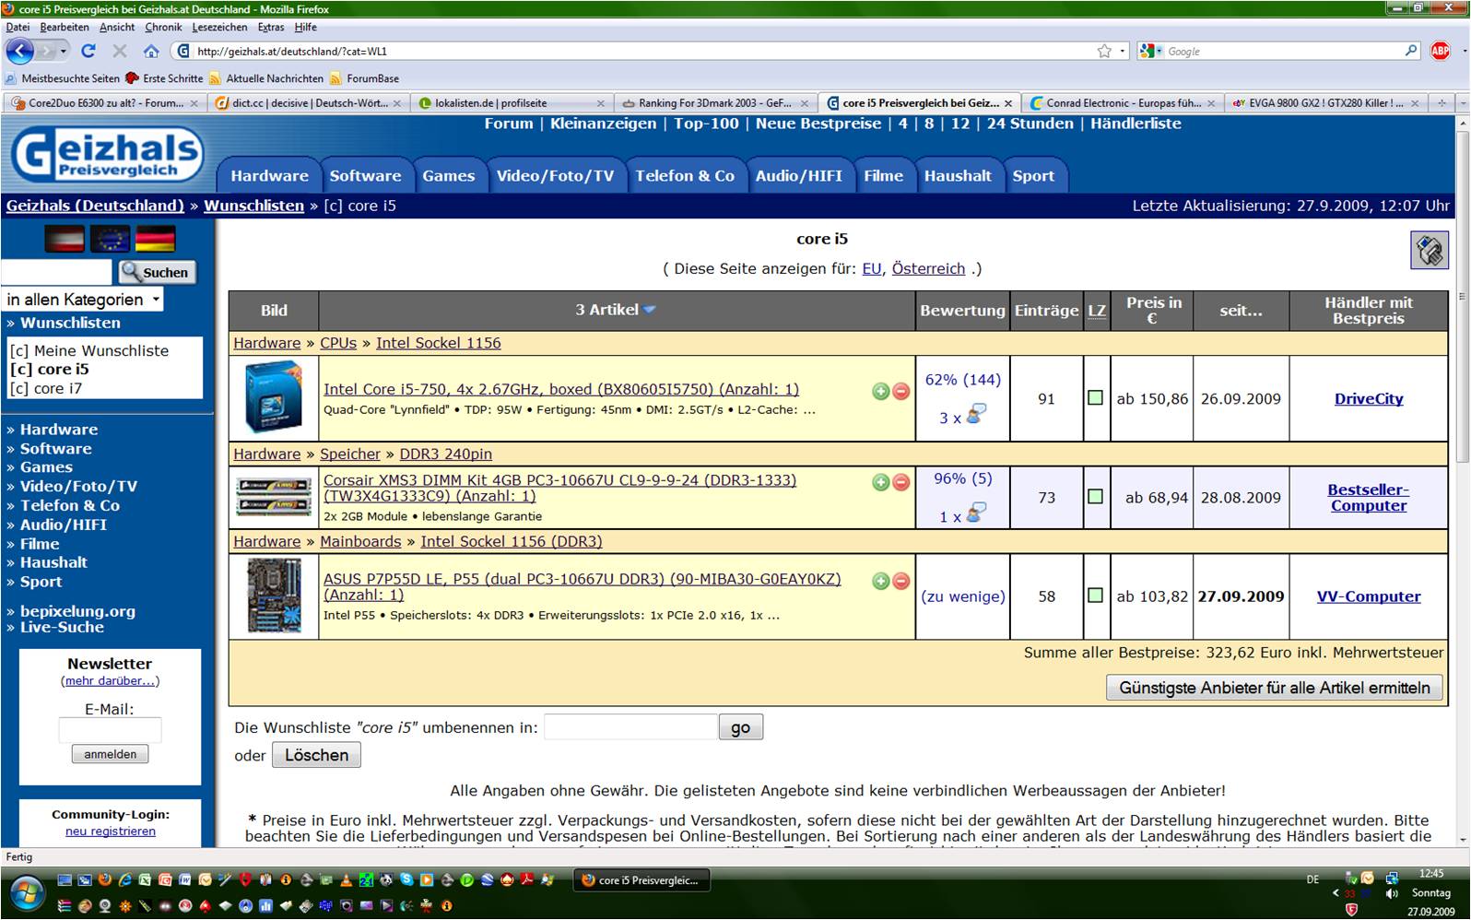Screen dimensions: 1471x920
Task: Click the ASUS mainboard thumbnail
Action: click(x=274, y=596)
